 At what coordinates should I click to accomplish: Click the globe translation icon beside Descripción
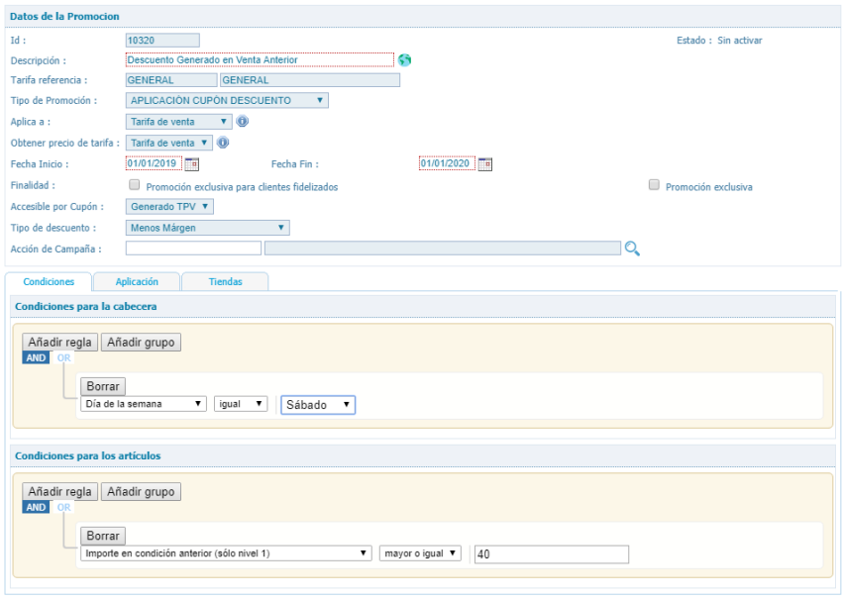tap(404, 59)
